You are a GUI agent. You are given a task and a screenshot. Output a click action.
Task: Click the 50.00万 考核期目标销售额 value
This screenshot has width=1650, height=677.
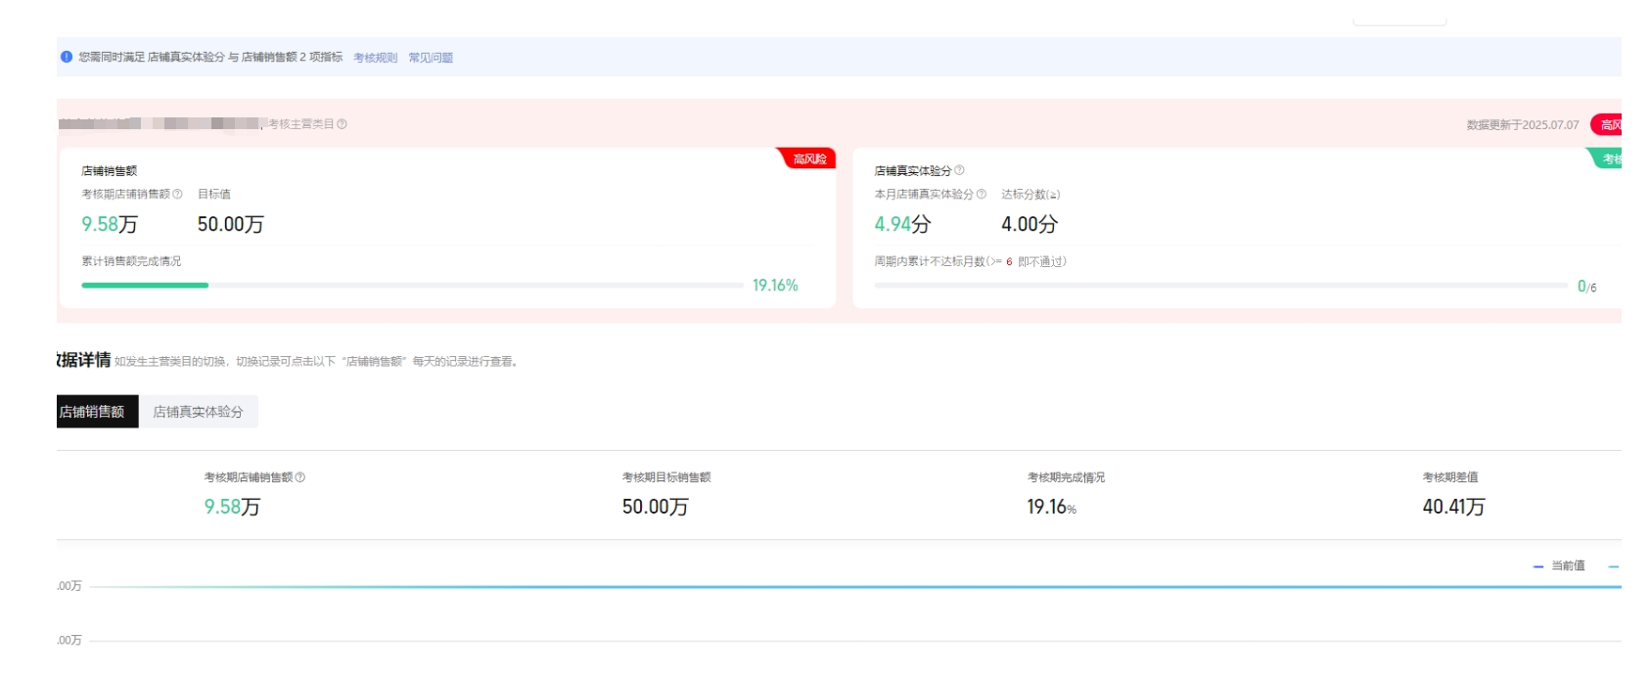click(655, 507)
